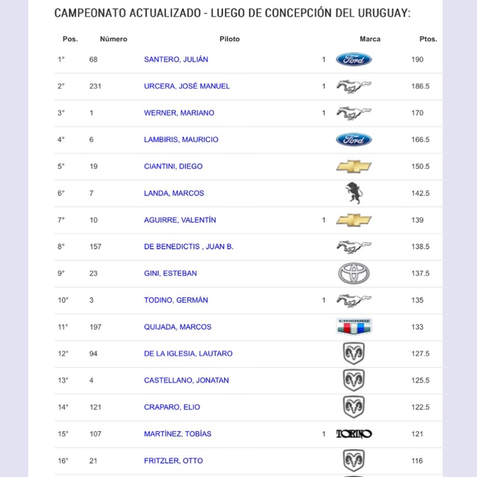The height and width of the screenshot is (477, 477).
Task: Open the DE BENEDICTIS, JUAN B. link
Action: [x=189, y=246]
